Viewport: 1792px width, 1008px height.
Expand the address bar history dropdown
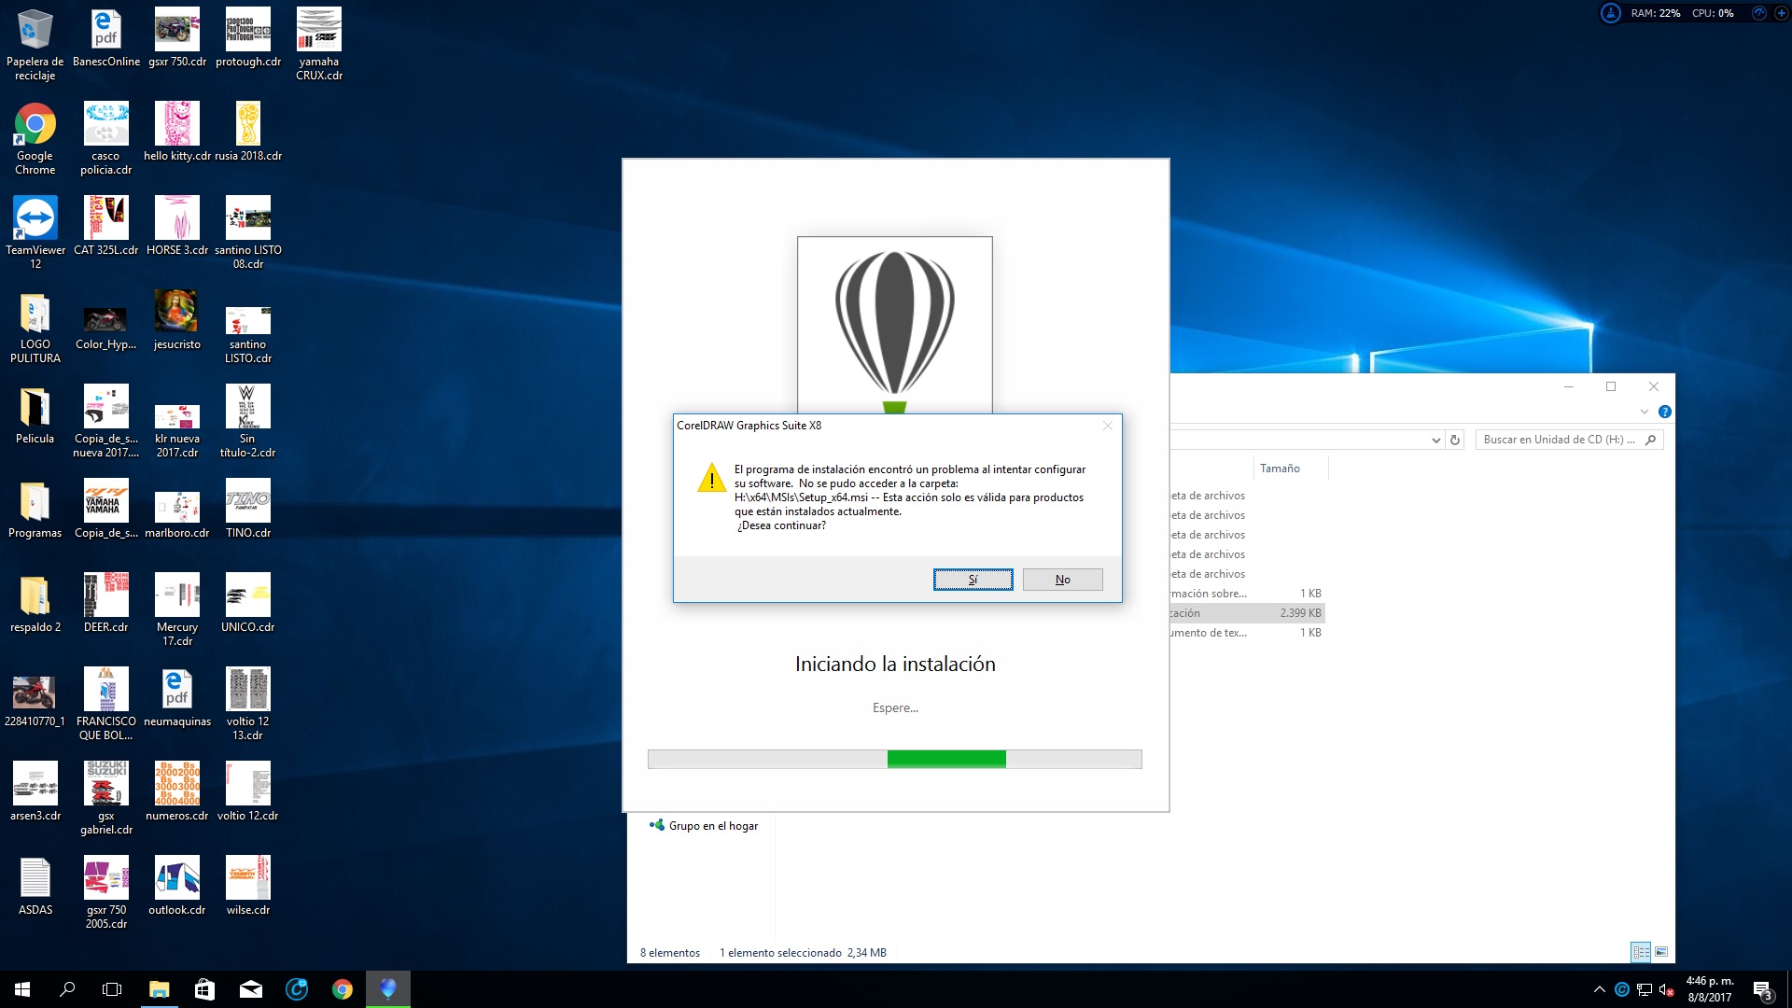click(x=1435, y=440)
